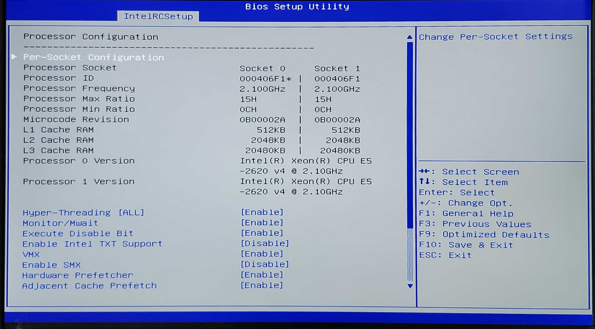Select the Per-Socket Configuration submenu arrow

click(x=14, y=57)
